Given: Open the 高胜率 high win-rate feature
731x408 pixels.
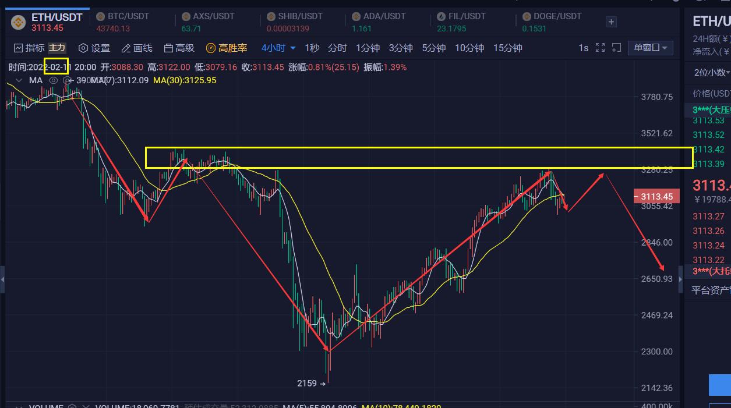Looking at the screenshot, I should click(x=227, y=48).
